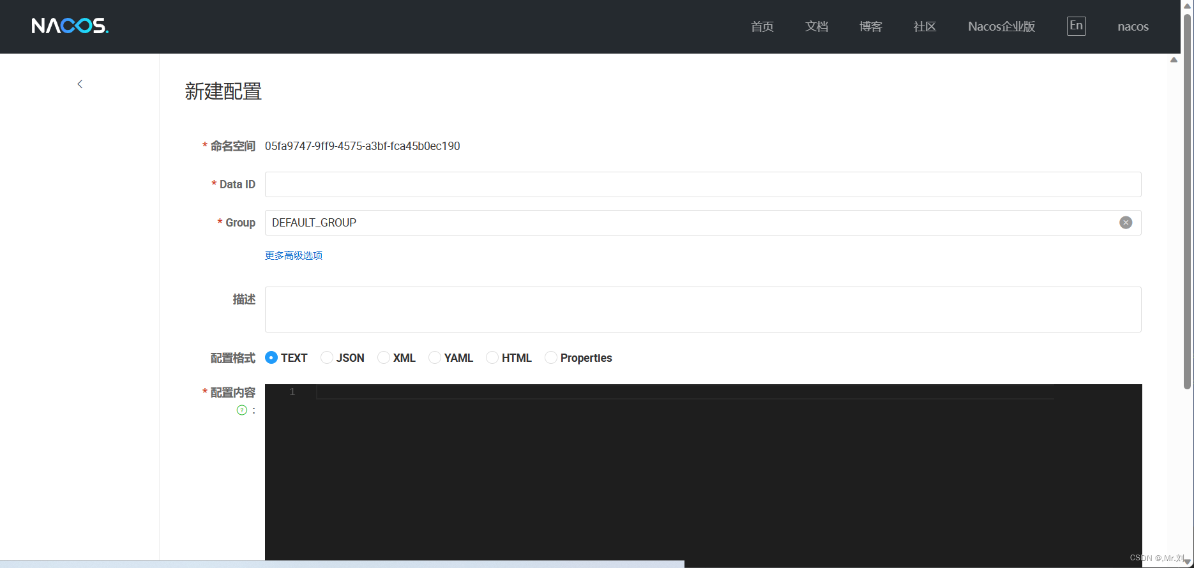Open the nacos user menu
Viewport: 1194px width, 568px height.
tap(1133, 27)
